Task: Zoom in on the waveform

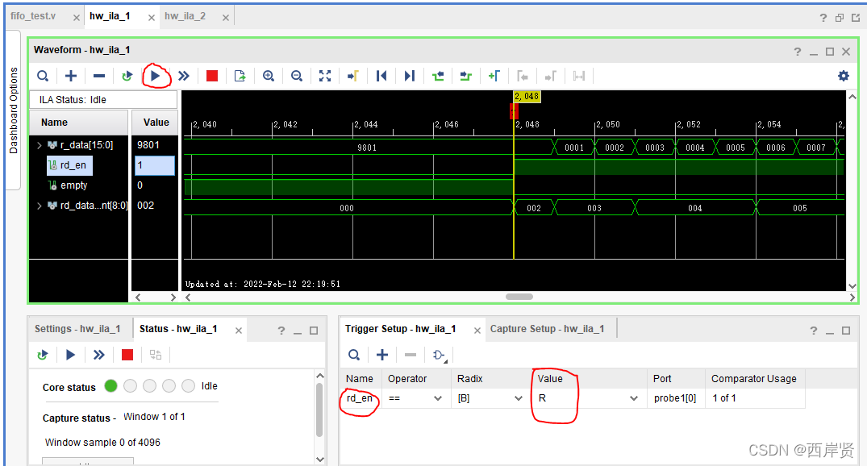Action: click(269, 77)
